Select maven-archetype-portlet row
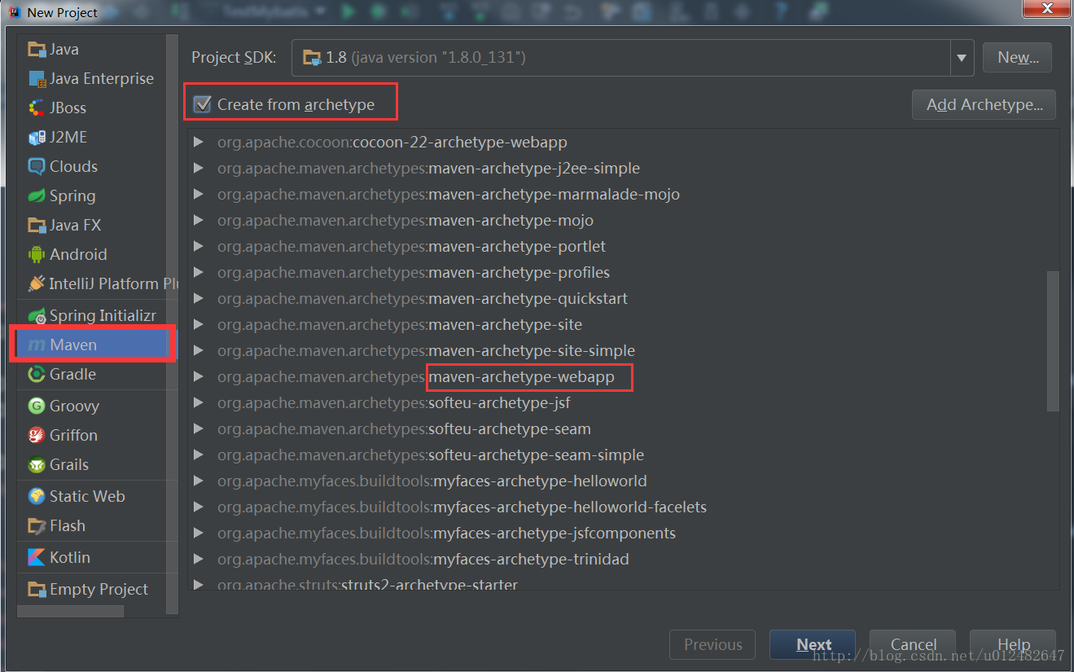The height and width of the screenshot is (672, 1074). point(617,247)
